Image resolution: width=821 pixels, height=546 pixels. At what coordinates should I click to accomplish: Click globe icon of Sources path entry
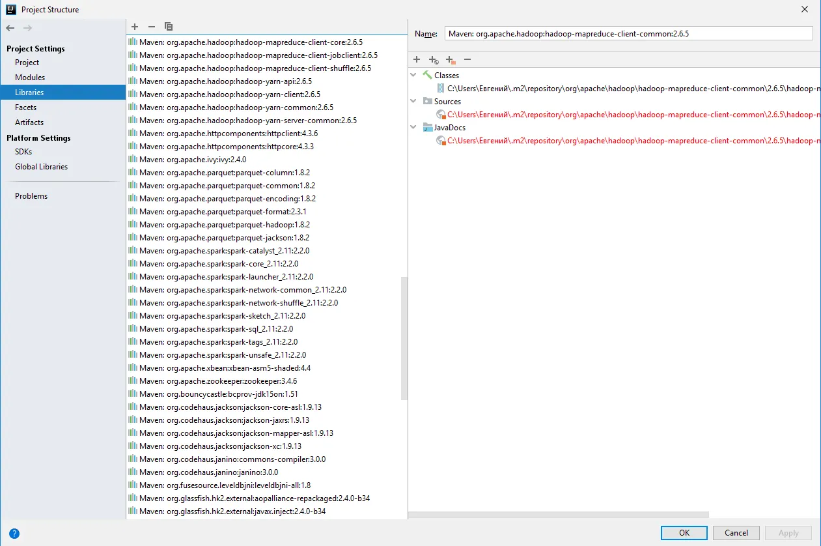pos(441,114)
